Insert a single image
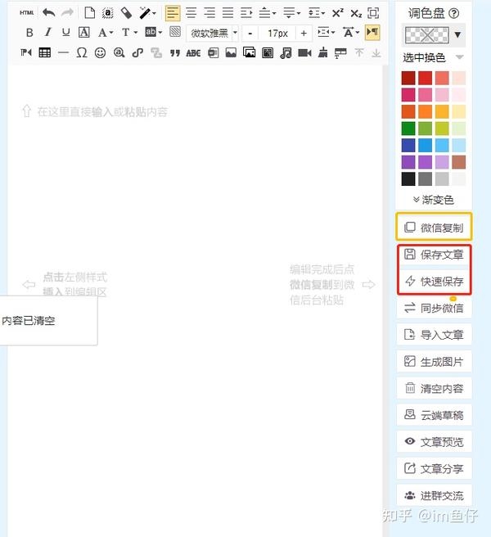 pyautogui.click(x=231, y=52)
